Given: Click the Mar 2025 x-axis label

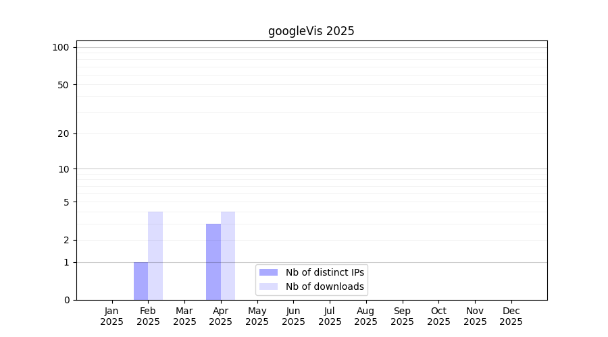Looking at the screenshot, I should coord(184,316).
